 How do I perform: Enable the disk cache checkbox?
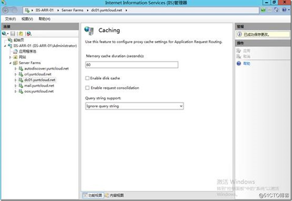(x=87, y=78)
